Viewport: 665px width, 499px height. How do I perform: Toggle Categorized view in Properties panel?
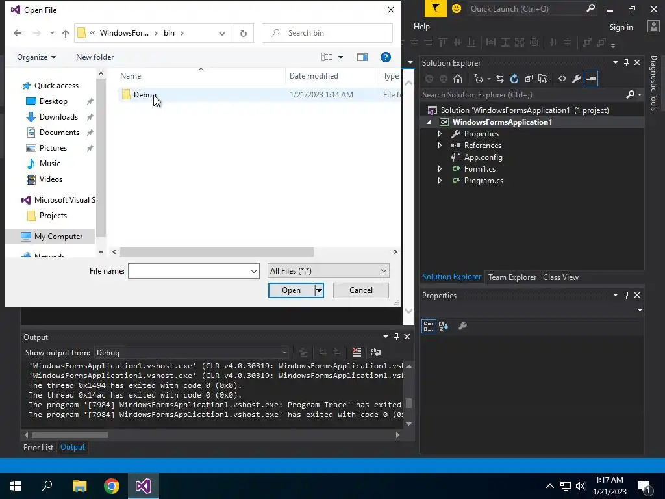(x=429, y=326)
